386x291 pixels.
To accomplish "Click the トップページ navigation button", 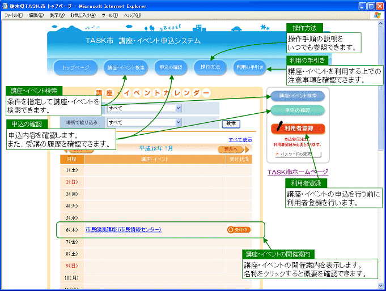I will click(75, 67).
